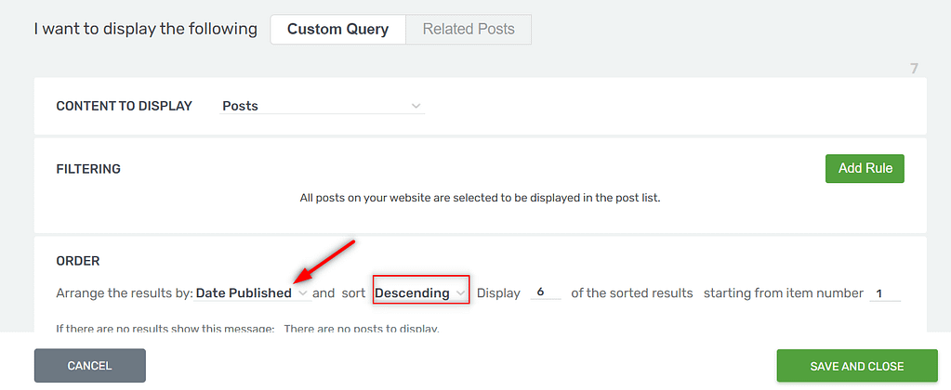Image resolution: width=951 pixels, height=390 pixels.
Task: Click the CONTENT TO DISPLAY label
Action: click(x=125, y=106)
